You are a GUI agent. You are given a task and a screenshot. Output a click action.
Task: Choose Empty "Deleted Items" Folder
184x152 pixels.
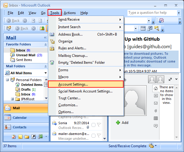(x=86, y=63)
